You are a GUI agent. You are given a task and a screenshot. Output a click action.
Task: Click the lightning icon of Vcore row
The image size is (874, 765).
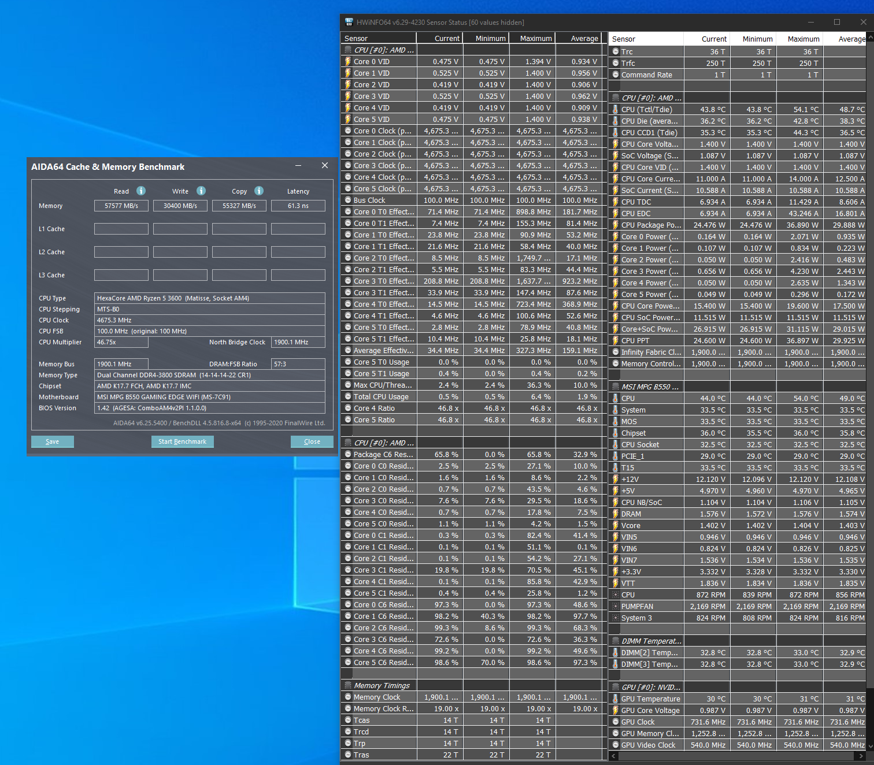click(616, 525)
